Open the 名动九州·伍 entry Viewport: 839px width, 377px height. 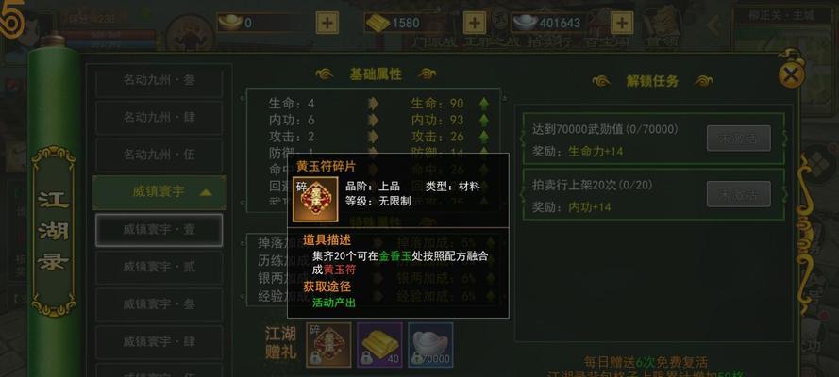point(159,155)
